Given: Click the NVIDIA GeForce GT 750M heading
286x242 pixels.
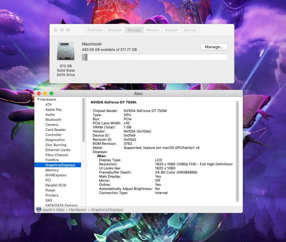Looking at the screenshot, I should click(x=114, y=102).
